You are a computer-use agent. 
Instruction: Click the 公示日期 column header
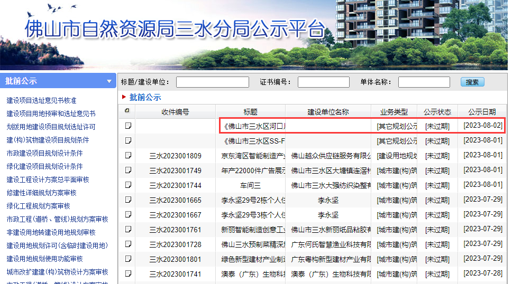click(482, 112)
